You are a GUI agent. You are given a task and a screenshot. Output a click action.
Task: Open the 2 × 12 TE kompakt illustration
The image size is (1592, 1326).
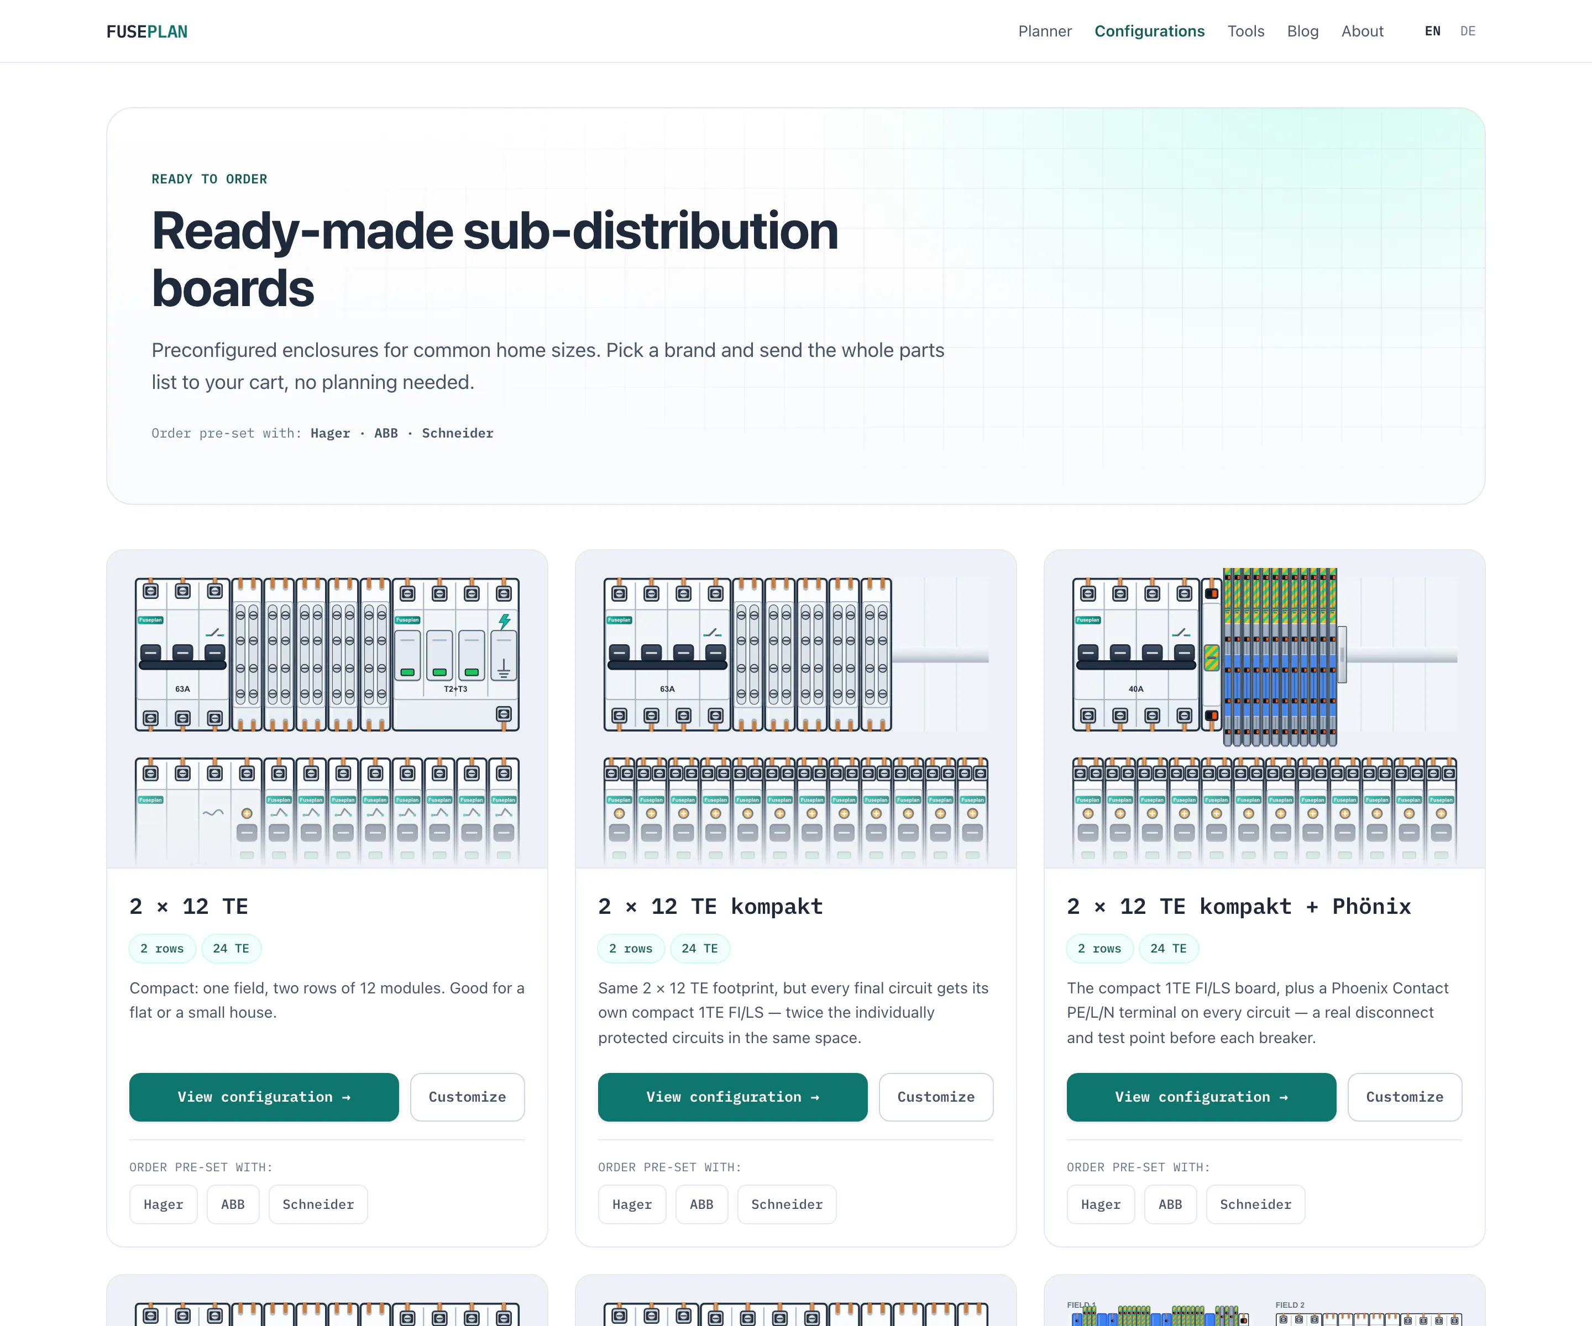[x=795, y=709]
